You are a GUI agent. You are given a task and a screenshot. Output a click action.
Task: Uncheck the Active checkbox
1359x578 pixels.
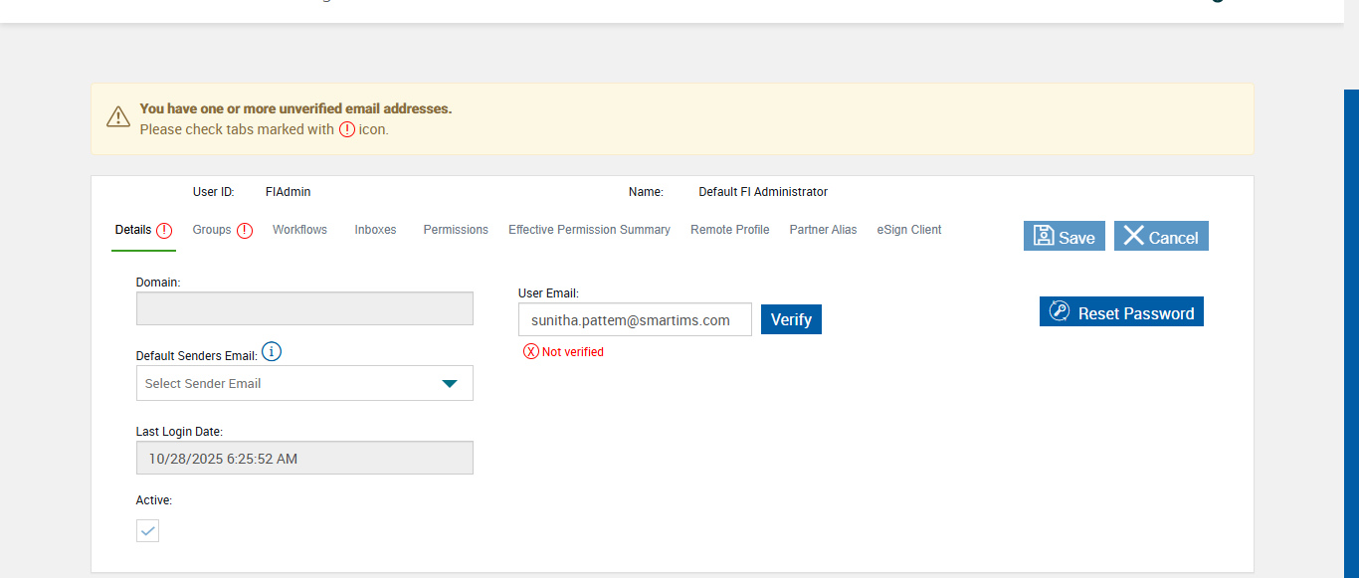pyautogui.click(x=147, y=530)
